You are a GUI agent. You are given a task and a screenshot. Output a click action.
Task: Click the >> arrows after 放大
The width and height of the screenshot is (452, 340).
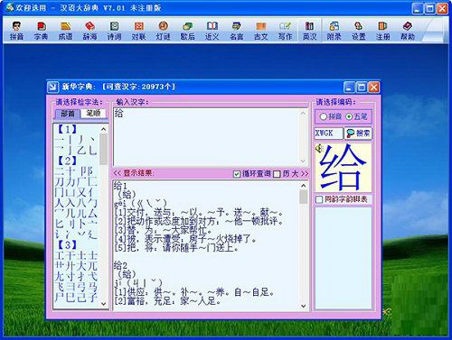pyautogui.click(x=305, y=174)
